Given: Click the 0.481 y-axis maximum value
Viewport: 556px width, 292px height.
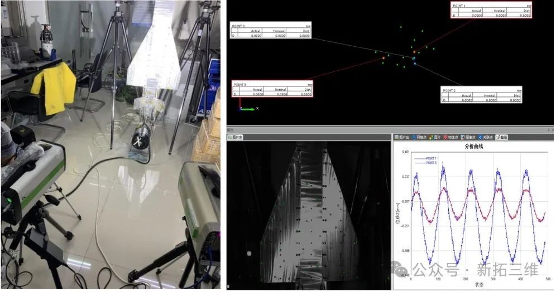Looking at the screenshot, I should pos(405,152).
